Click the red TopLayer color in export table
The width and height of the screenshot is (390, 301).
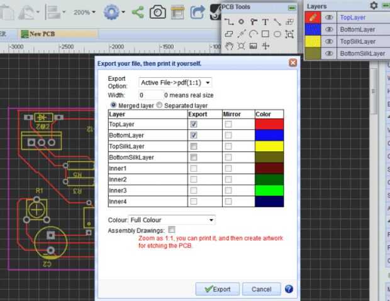pyautogui.click(x=269, y=124)
